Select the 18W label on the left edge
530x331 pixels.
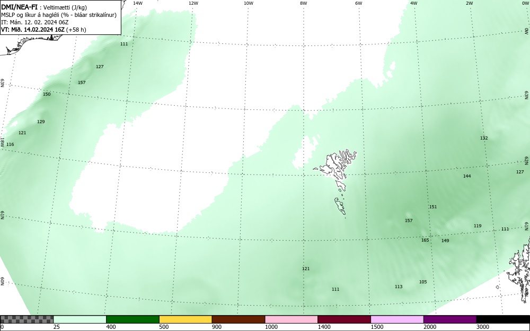(3, 142)
